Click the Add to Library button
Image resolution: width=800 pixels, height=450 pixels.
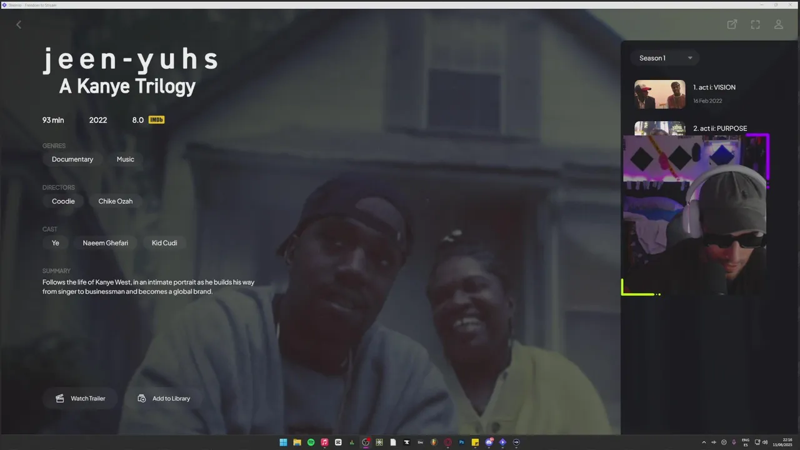pos(164,398)
